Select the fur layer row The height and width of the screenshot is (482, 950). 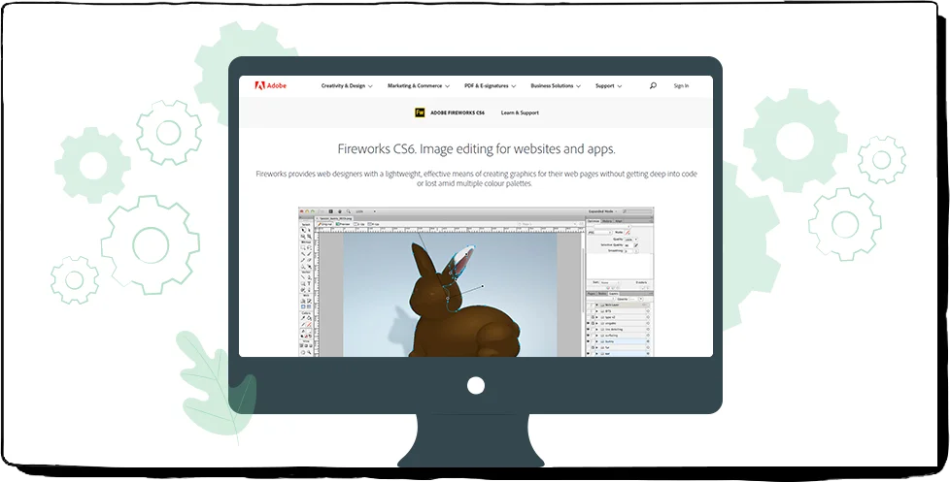pos(619,348)
